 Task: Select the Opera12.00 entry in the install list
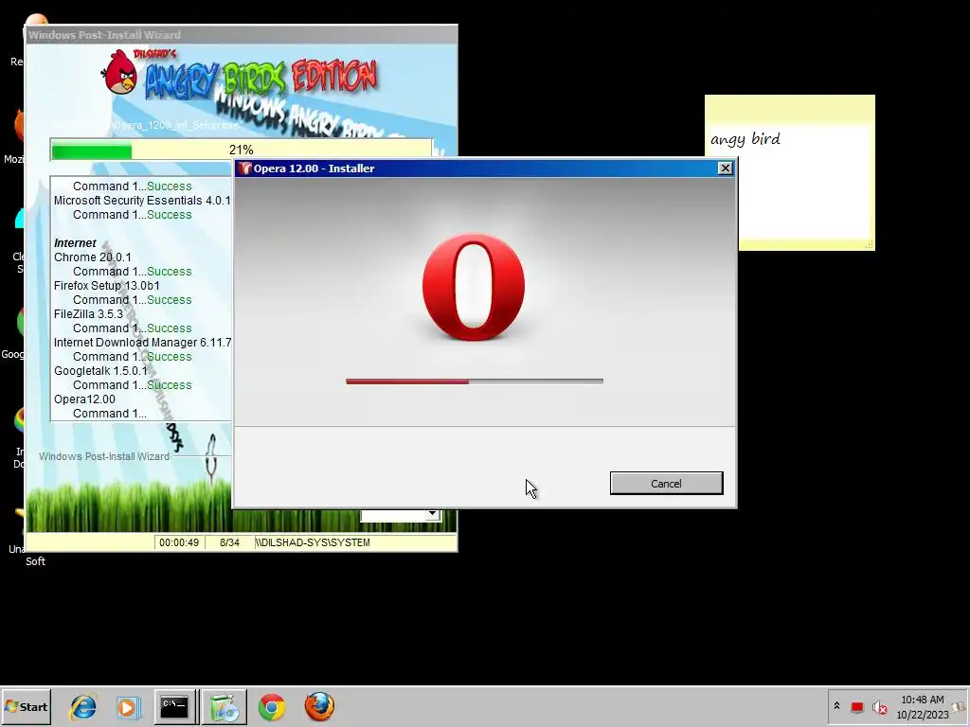click(x=84, y=399)
